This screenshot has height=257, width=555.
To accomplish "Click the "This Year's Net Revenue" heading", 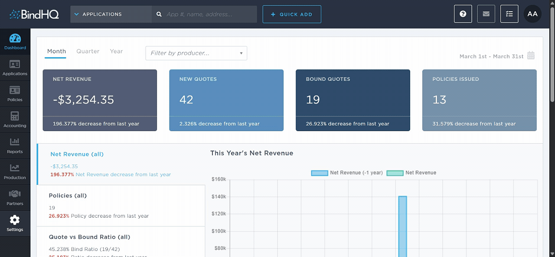I will (252, 153).
